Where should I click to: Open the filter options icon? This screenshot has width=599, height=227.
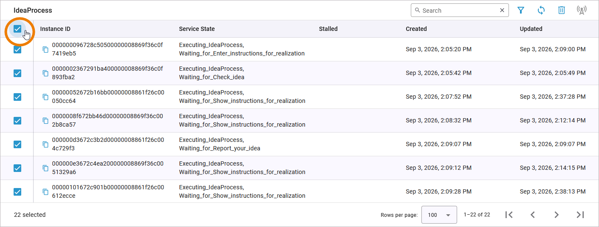click(521, 11)
